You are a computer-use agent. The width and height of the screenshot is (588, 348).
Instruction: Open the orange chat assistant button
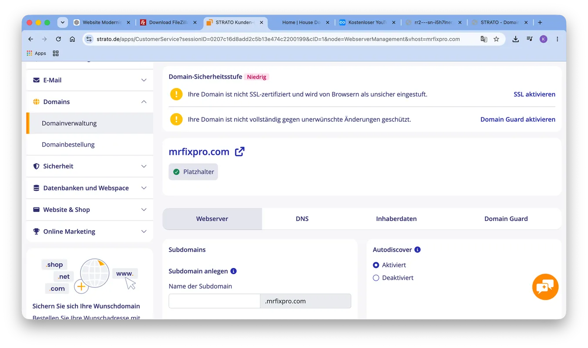tap(545, 287)
